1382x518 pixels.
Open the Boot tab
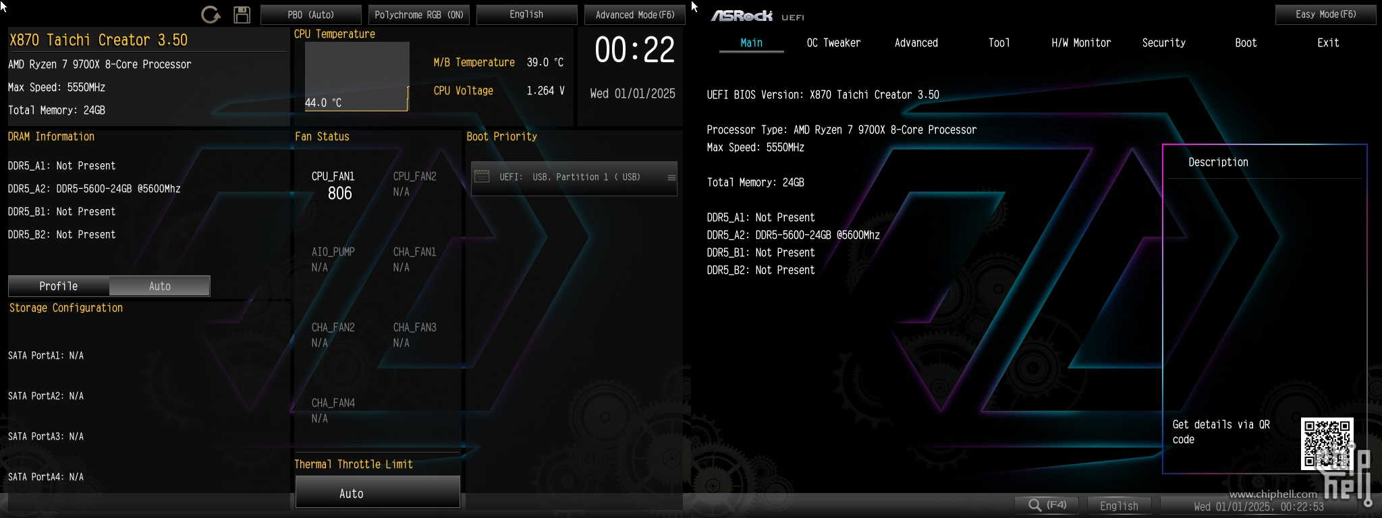click(1246, 43)
